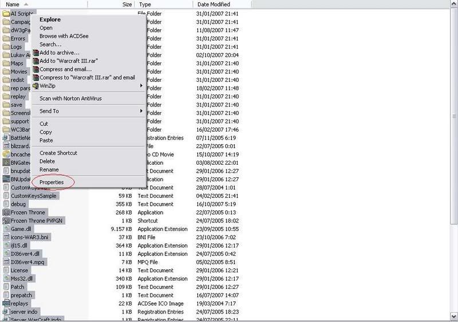This screenshot has width=458, height=322.
Task: Click the MPQ File type text
Action: click(x=148, y=262)
